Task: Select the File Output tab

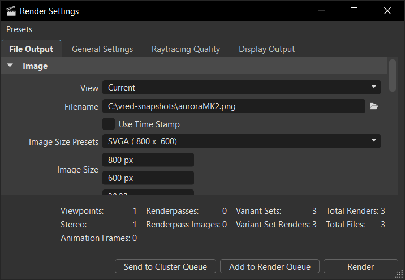Action: coord(31,49)
